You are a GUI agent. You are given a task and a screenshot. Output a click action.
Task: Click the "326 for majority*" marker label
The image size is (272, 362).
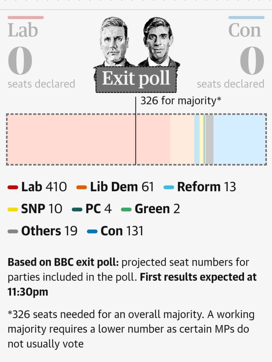[181, 100]
